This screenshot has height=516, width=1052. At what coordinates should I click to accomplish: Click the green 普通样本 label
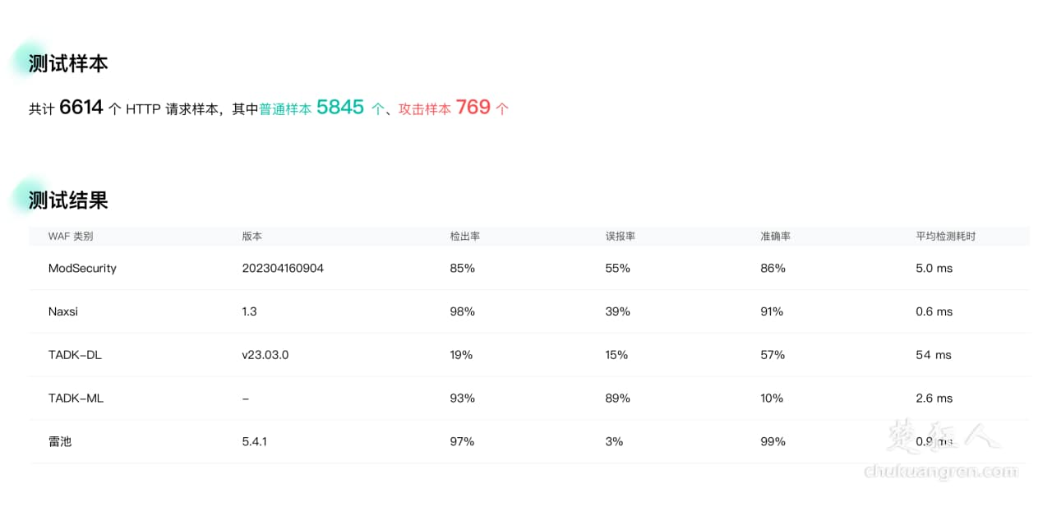(x=285, y=109)
